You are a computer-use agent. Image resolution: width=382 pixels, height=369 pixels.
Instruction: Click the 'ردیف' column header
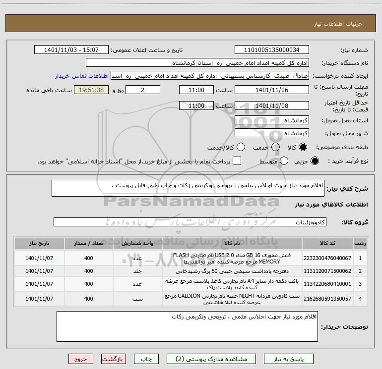[x=360, y=243]
